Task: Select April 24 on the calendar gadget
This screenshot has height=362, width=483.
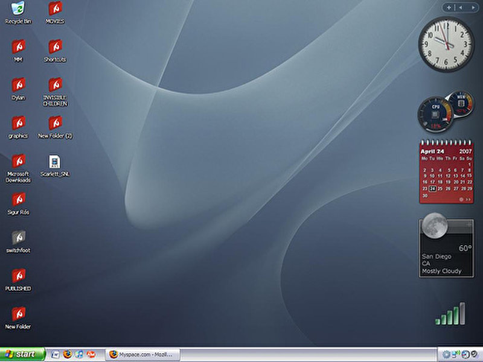Action: coord(432,189)
